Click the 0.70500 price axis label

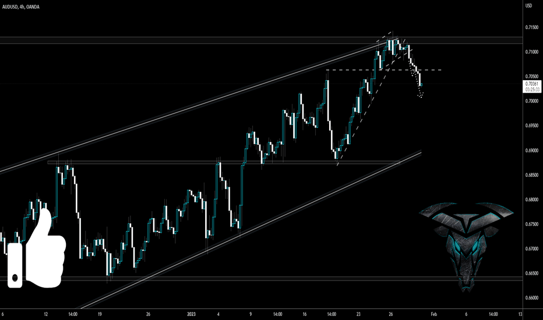click(532, 76)
